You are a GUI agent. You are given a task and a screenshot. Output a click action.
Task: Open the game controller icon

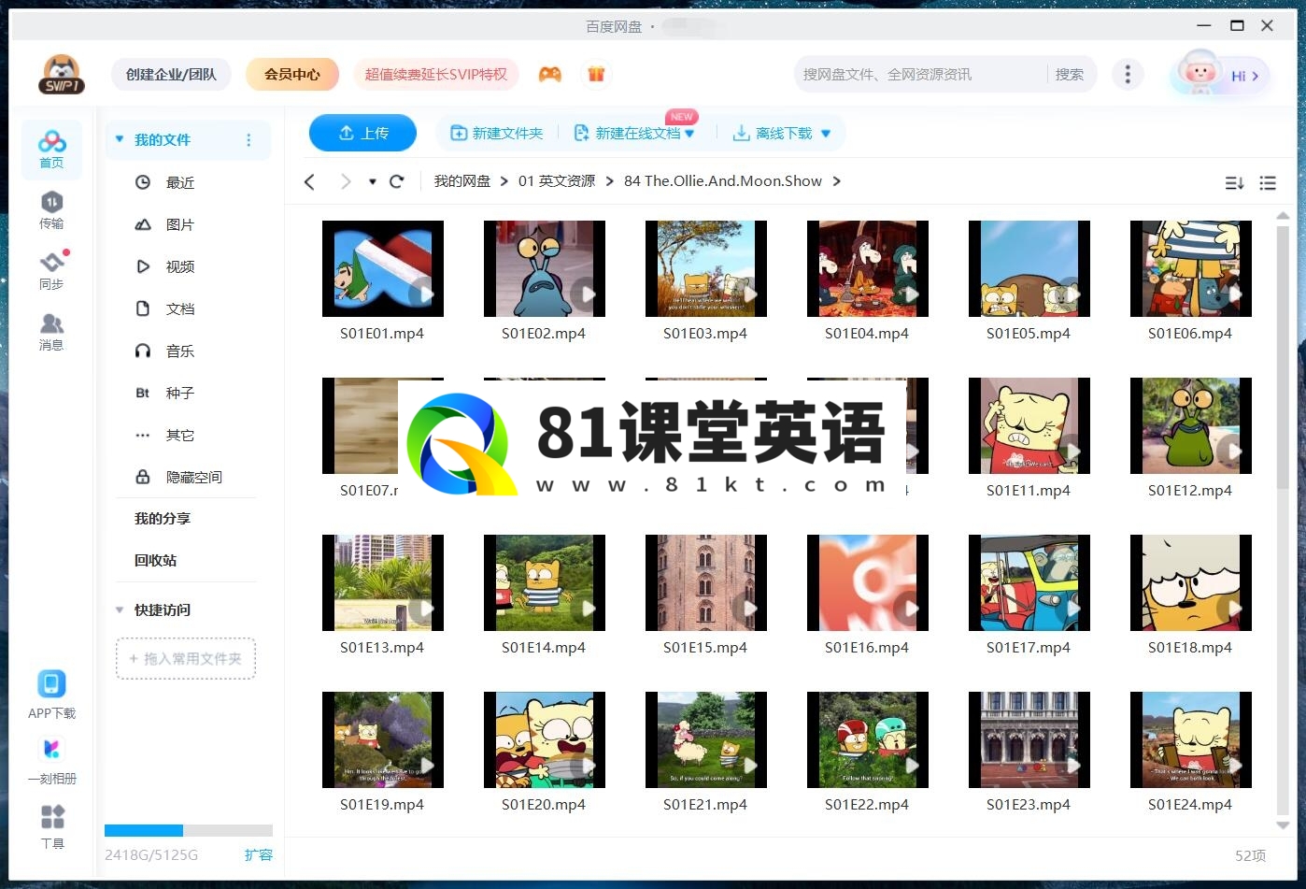pos(550,74)
